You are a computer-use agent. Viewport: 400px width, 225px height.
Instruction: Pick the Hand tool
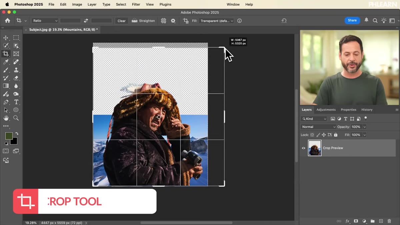(x=6, y=118)
